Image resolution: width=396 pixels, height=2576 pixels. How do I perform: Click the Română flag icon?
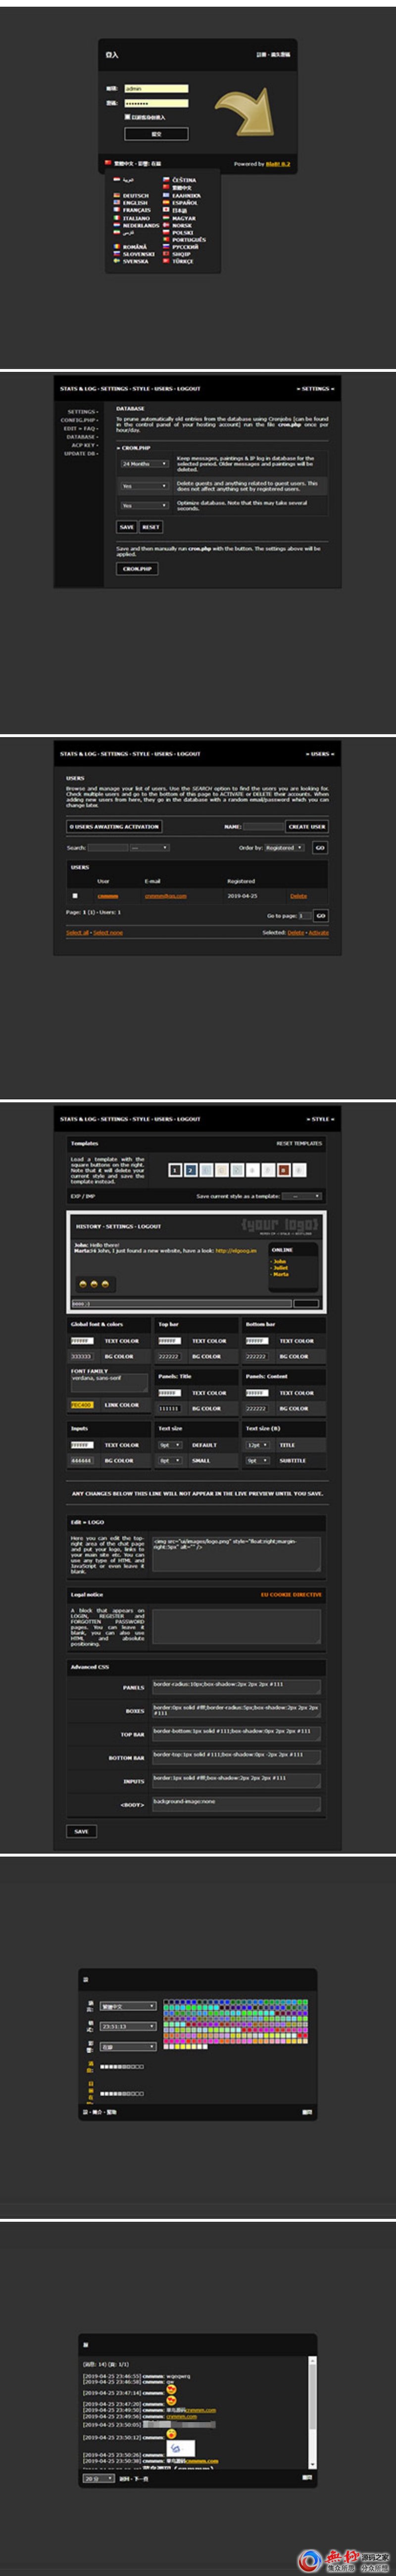click(117, 246)
